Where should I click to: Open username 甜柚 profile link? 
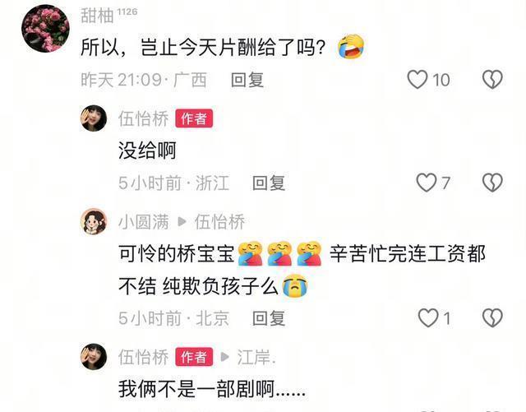pos(97,16)
